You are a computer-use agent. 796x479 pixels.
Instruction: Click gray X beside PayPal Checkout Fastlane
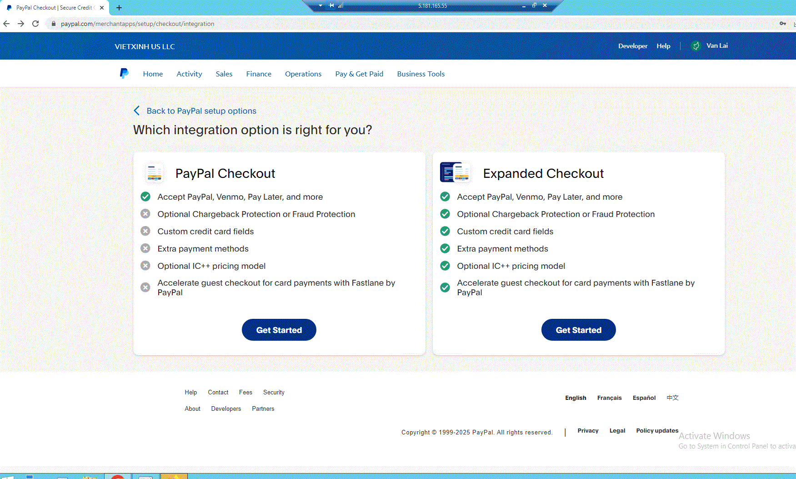point(145,287)
